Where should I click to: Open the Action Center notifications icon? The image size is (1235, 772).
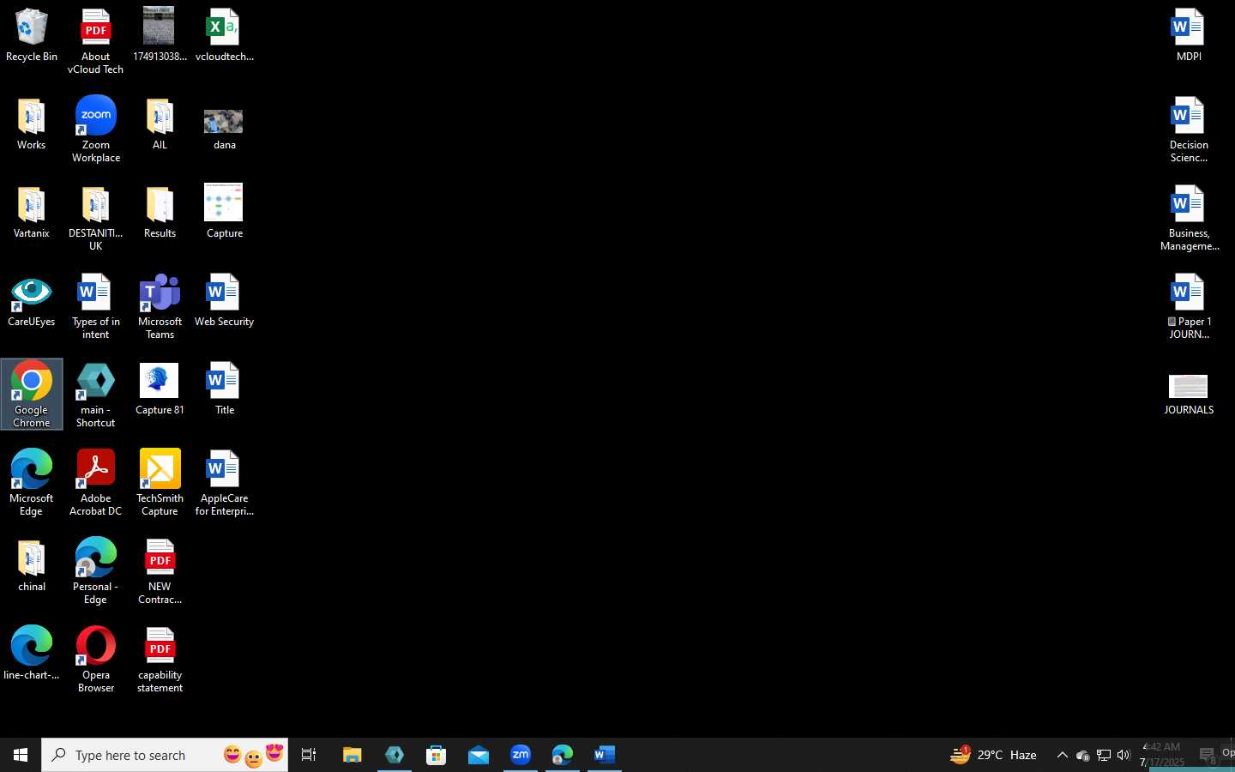(x=1207, y=755)
